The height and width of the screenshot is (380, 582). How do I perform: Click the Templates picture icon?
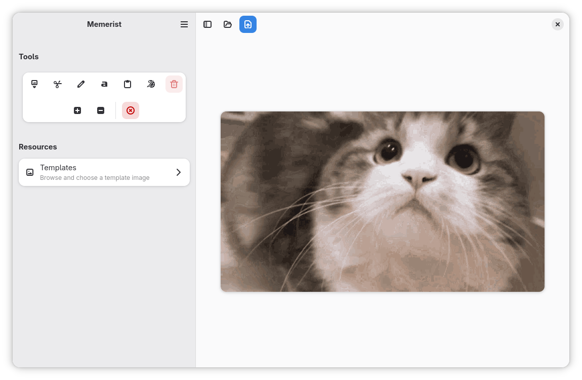point(30,172)
